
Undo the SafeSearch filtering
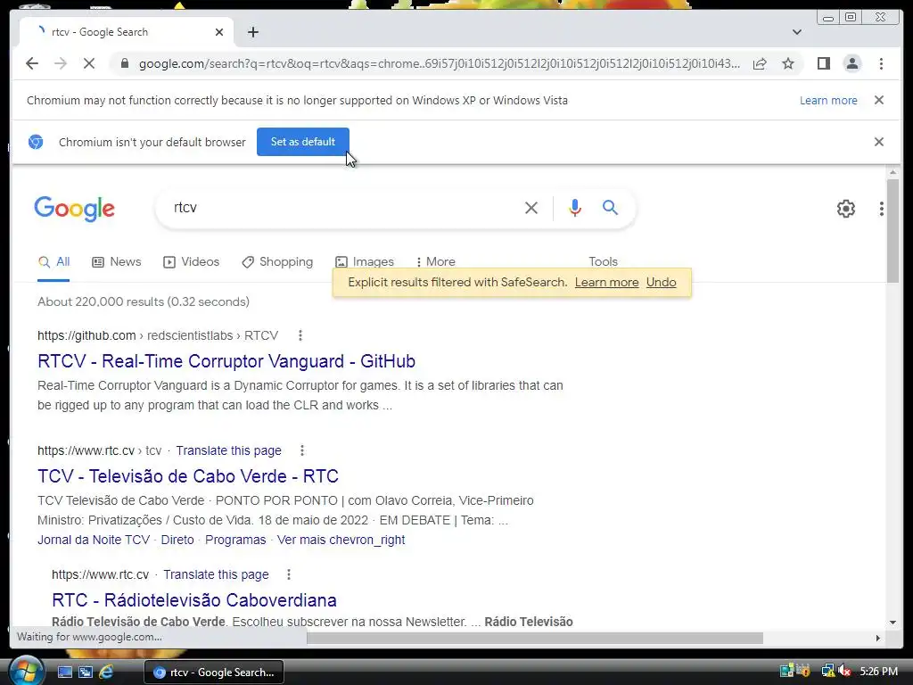[661, 283]
